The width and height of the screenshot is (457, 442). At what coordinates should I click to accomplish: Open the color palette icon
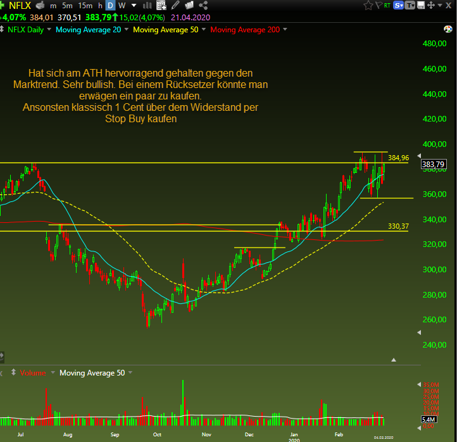coord(448,29)
